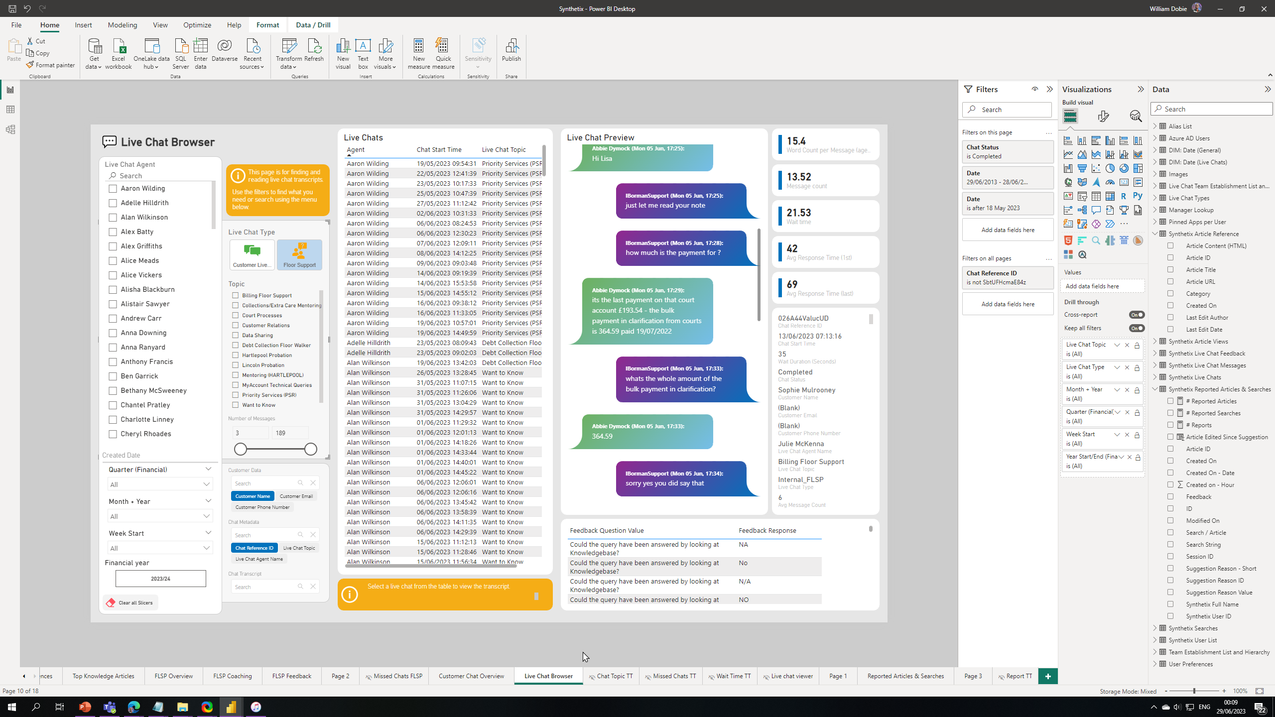Screen dimensions: 1275x717
Task: Tick the Court Processes topic checkbox
Action: coord(236,315)
